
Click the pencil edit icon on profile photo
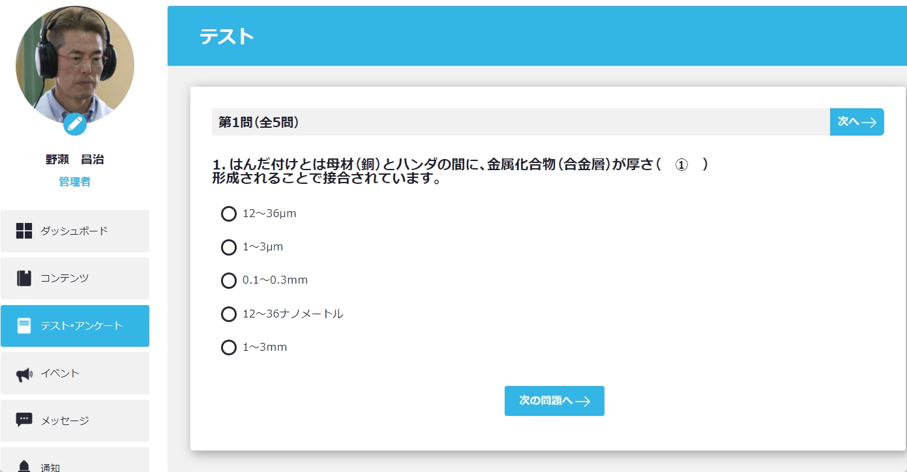75,123
